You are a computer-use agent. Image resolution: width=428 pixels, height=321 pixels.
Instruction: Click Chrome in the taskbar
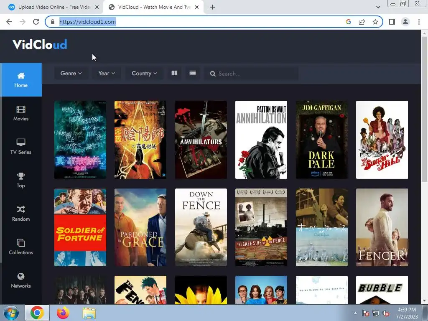click(37, 313)
